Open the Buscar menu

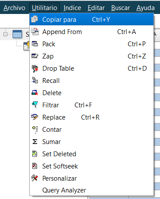click(120, 8)
